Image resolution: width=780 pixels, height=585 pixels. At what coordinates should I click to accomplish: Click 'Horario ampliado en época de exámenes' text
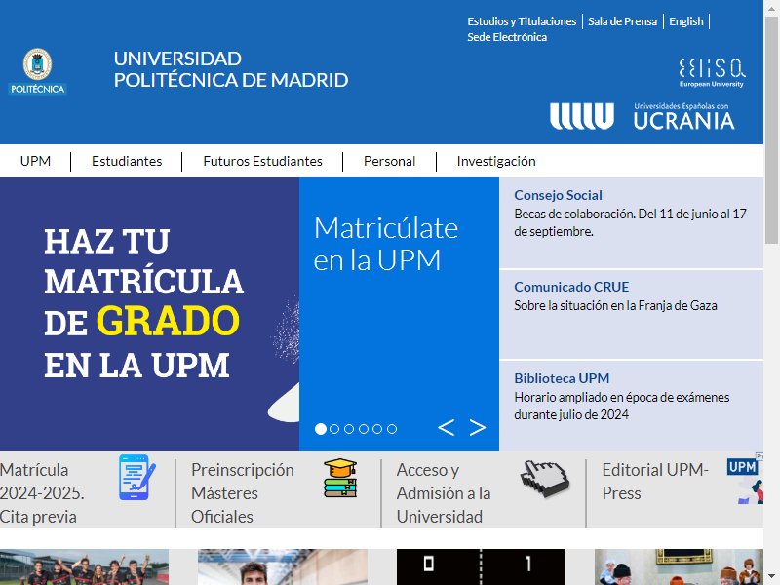622,406
